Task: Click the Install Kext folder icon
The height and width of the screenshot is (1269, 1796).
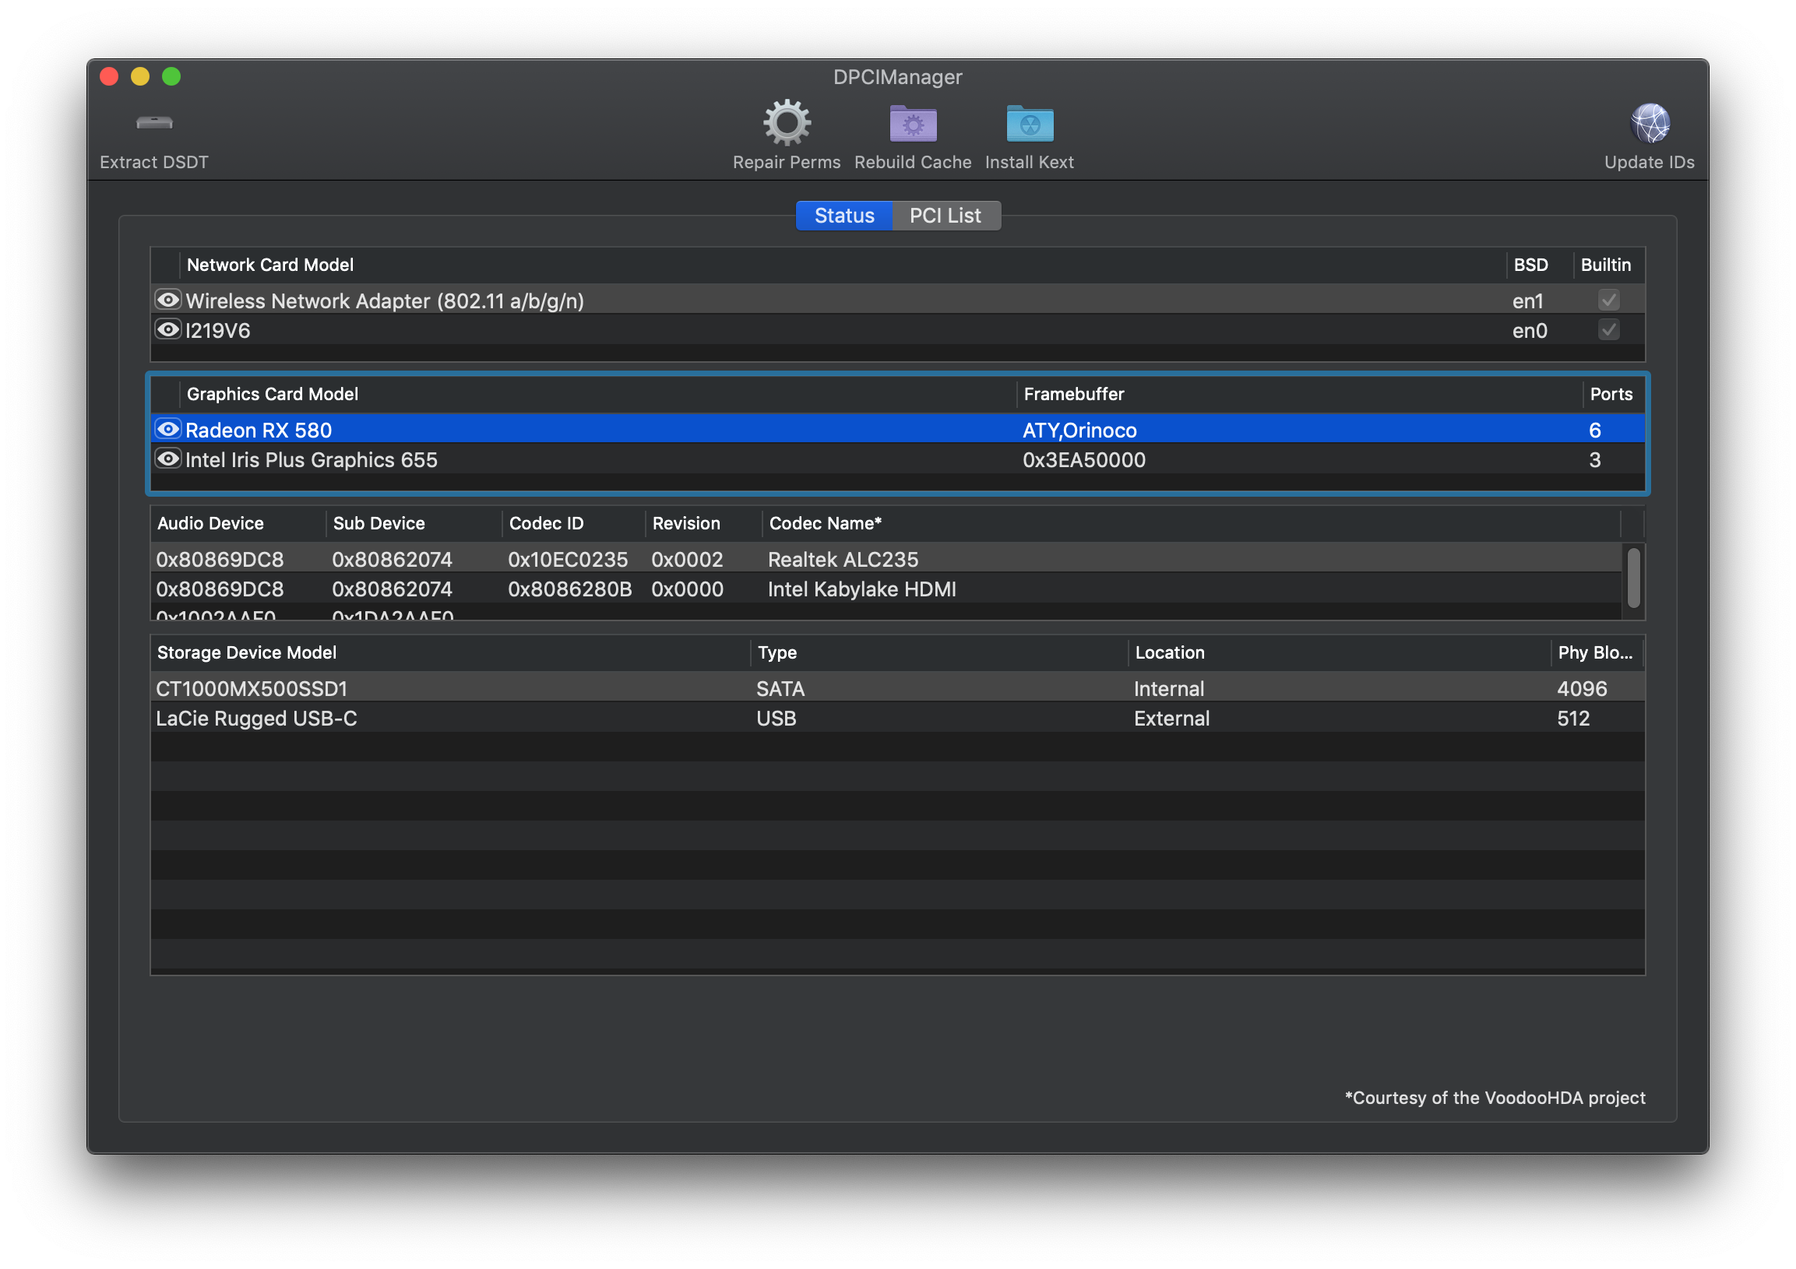Action: 1029,125
